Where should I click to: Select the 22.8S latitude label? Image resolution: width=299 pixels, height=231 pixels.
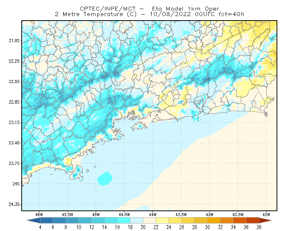click(x=14, y=102)
